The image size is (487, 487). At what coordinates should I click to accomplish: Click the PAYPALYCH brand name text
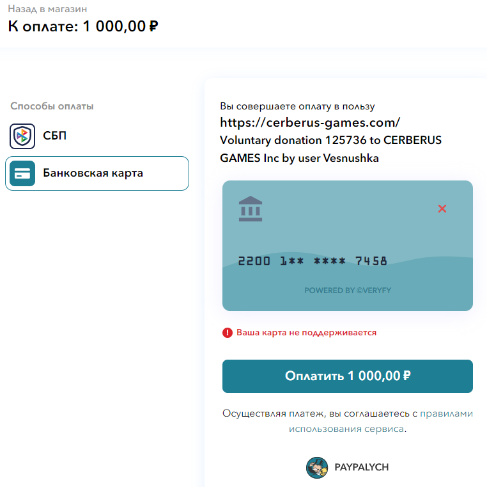(x=361, y=467)
